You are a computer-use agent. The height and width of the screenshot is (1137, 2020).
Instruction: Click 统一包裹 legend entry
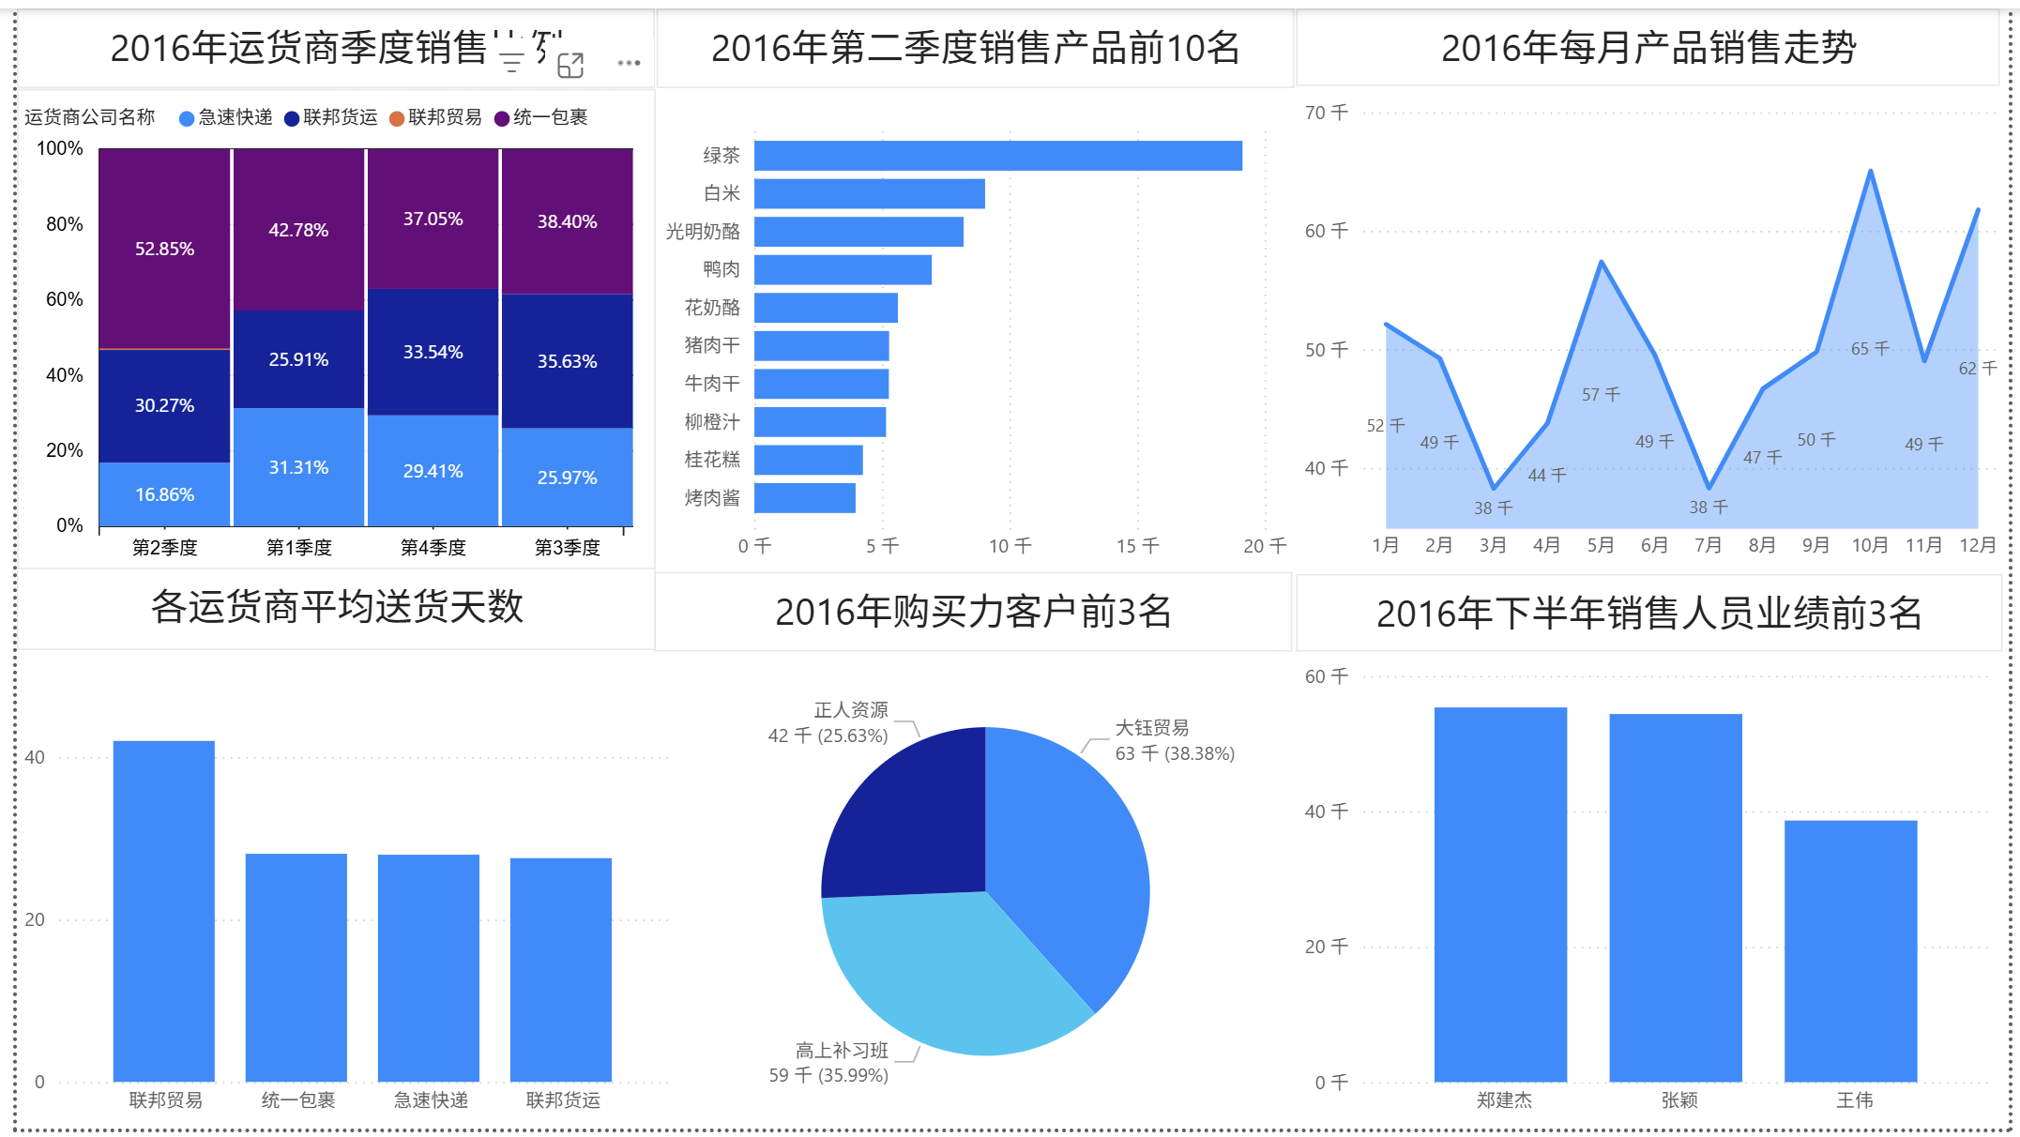tap(550, 117)
